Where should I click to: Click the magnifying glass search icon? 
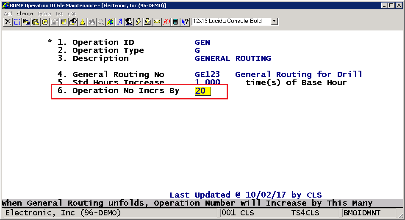coord(101,22)
